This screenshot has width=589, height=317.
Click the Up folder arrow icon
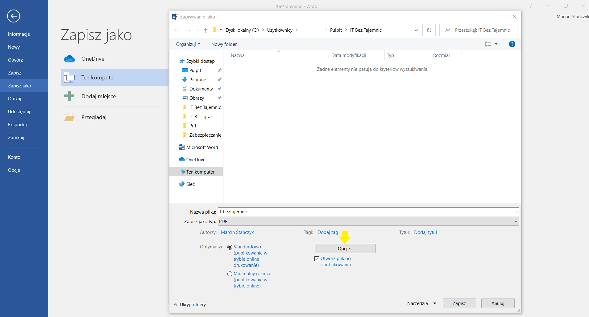pyautogui.click(x=206, y=30)
